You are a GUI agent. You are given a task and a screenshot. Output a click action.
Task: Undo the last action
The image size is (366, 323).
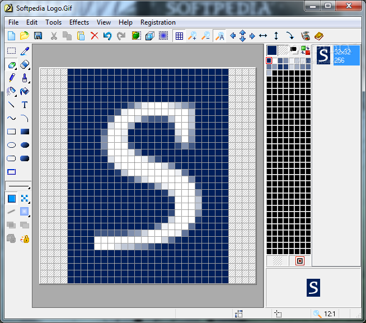click(107, 36)
